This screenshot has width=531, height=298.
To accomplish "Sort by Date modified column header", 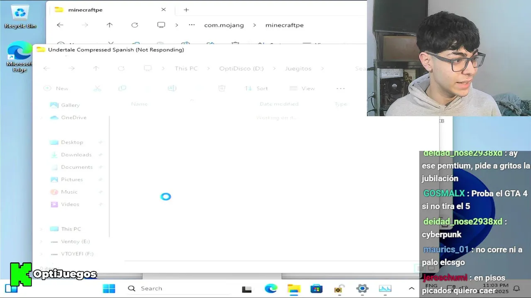I will [x=279, y=104].
